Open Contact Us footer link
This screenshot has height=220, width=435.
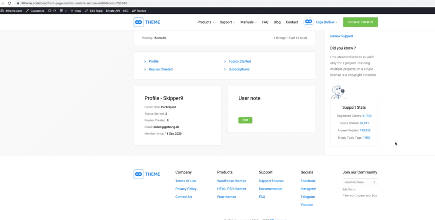tap(184, 197)
